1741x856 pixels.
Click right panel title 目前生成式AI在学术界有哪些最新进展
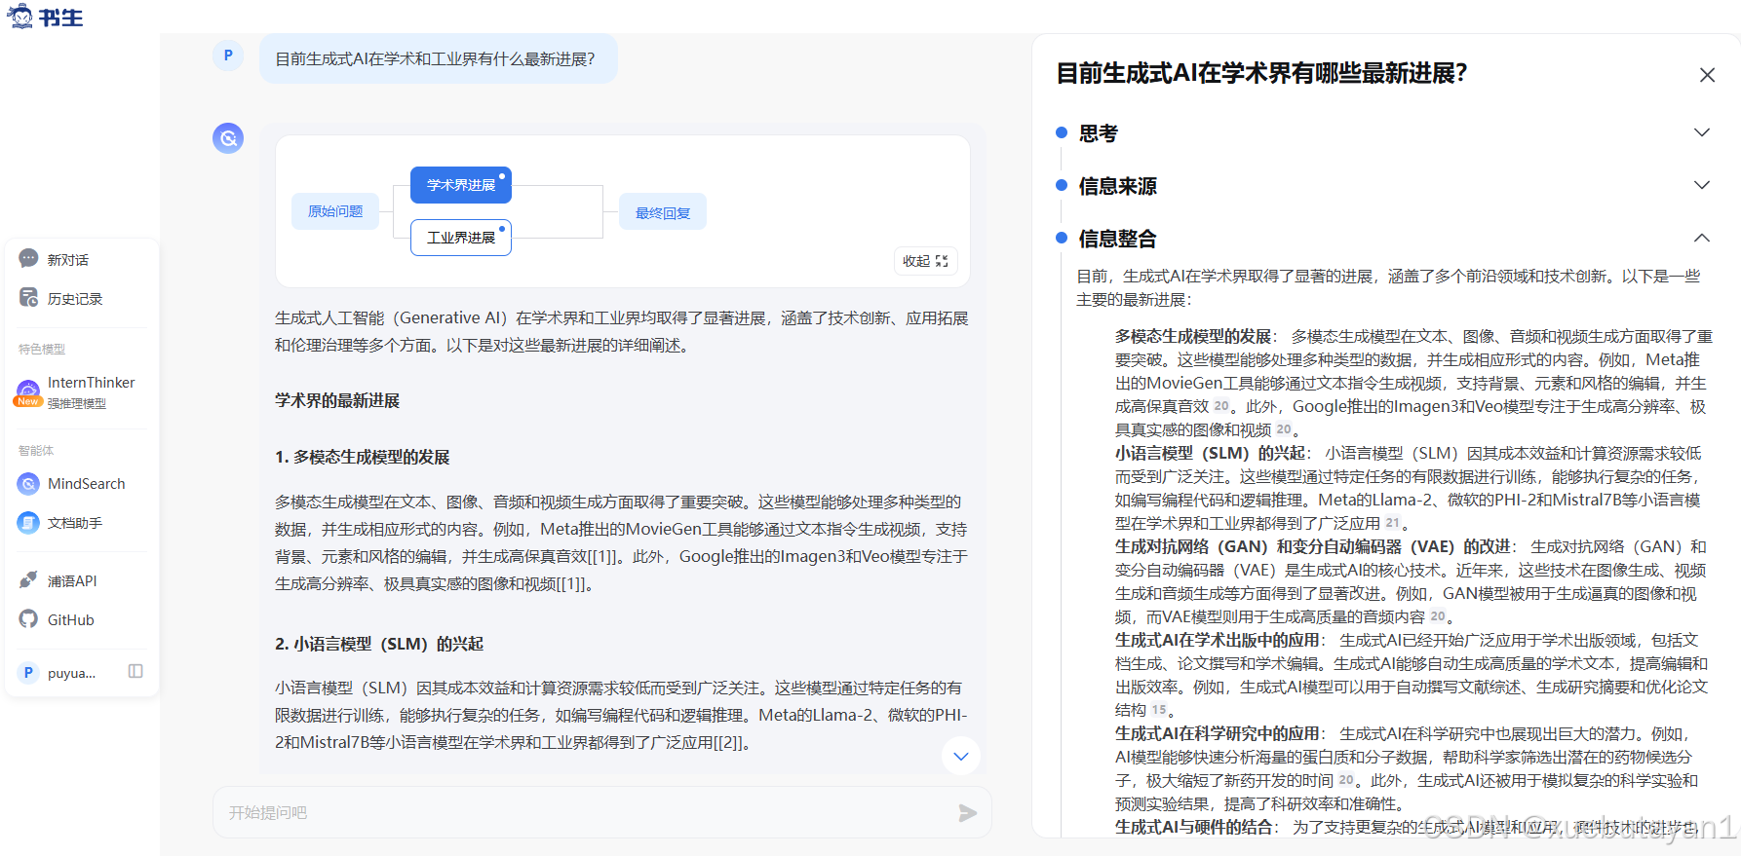[1262, 73]
